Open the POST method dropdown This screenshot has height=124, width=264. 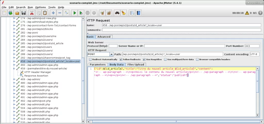(111, 54)
